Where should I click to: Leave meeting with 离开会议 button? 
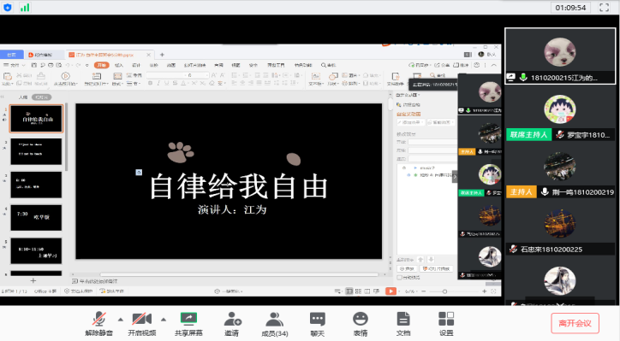point(575,323)
